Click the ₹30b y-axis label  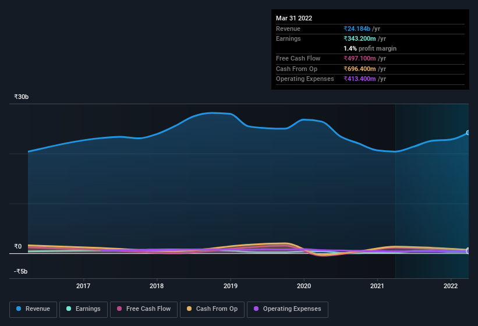click(22, 97)
